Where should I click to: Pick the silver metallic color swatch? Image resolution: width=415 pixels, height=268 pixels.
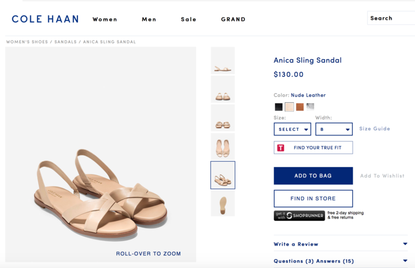tap(310, 106)
